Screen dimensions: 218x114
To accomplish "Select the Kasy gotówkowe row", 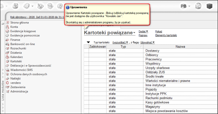I will pyautogui.click(x=151, y=102).
